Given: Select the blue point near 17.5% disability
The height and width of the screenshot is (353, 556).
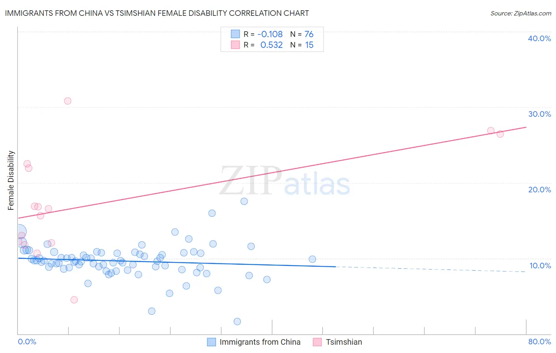Looking at the screenshot, I should [x=244, y=201].
